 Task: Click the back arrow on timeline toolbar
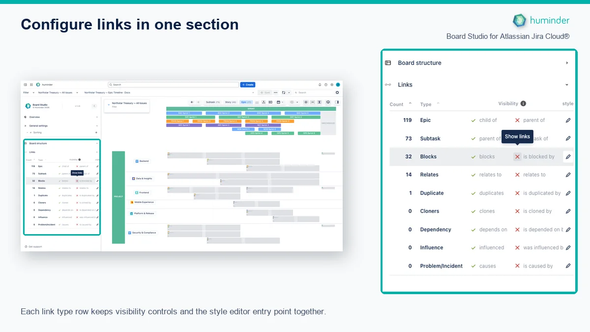(192, 102)
